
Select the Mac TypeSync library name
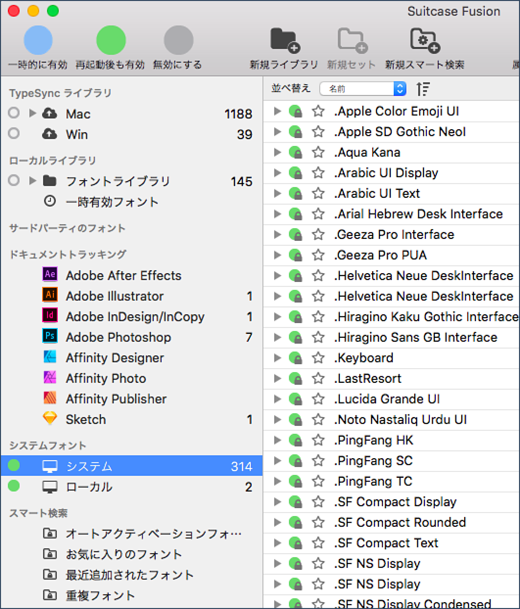click(78, 114)
